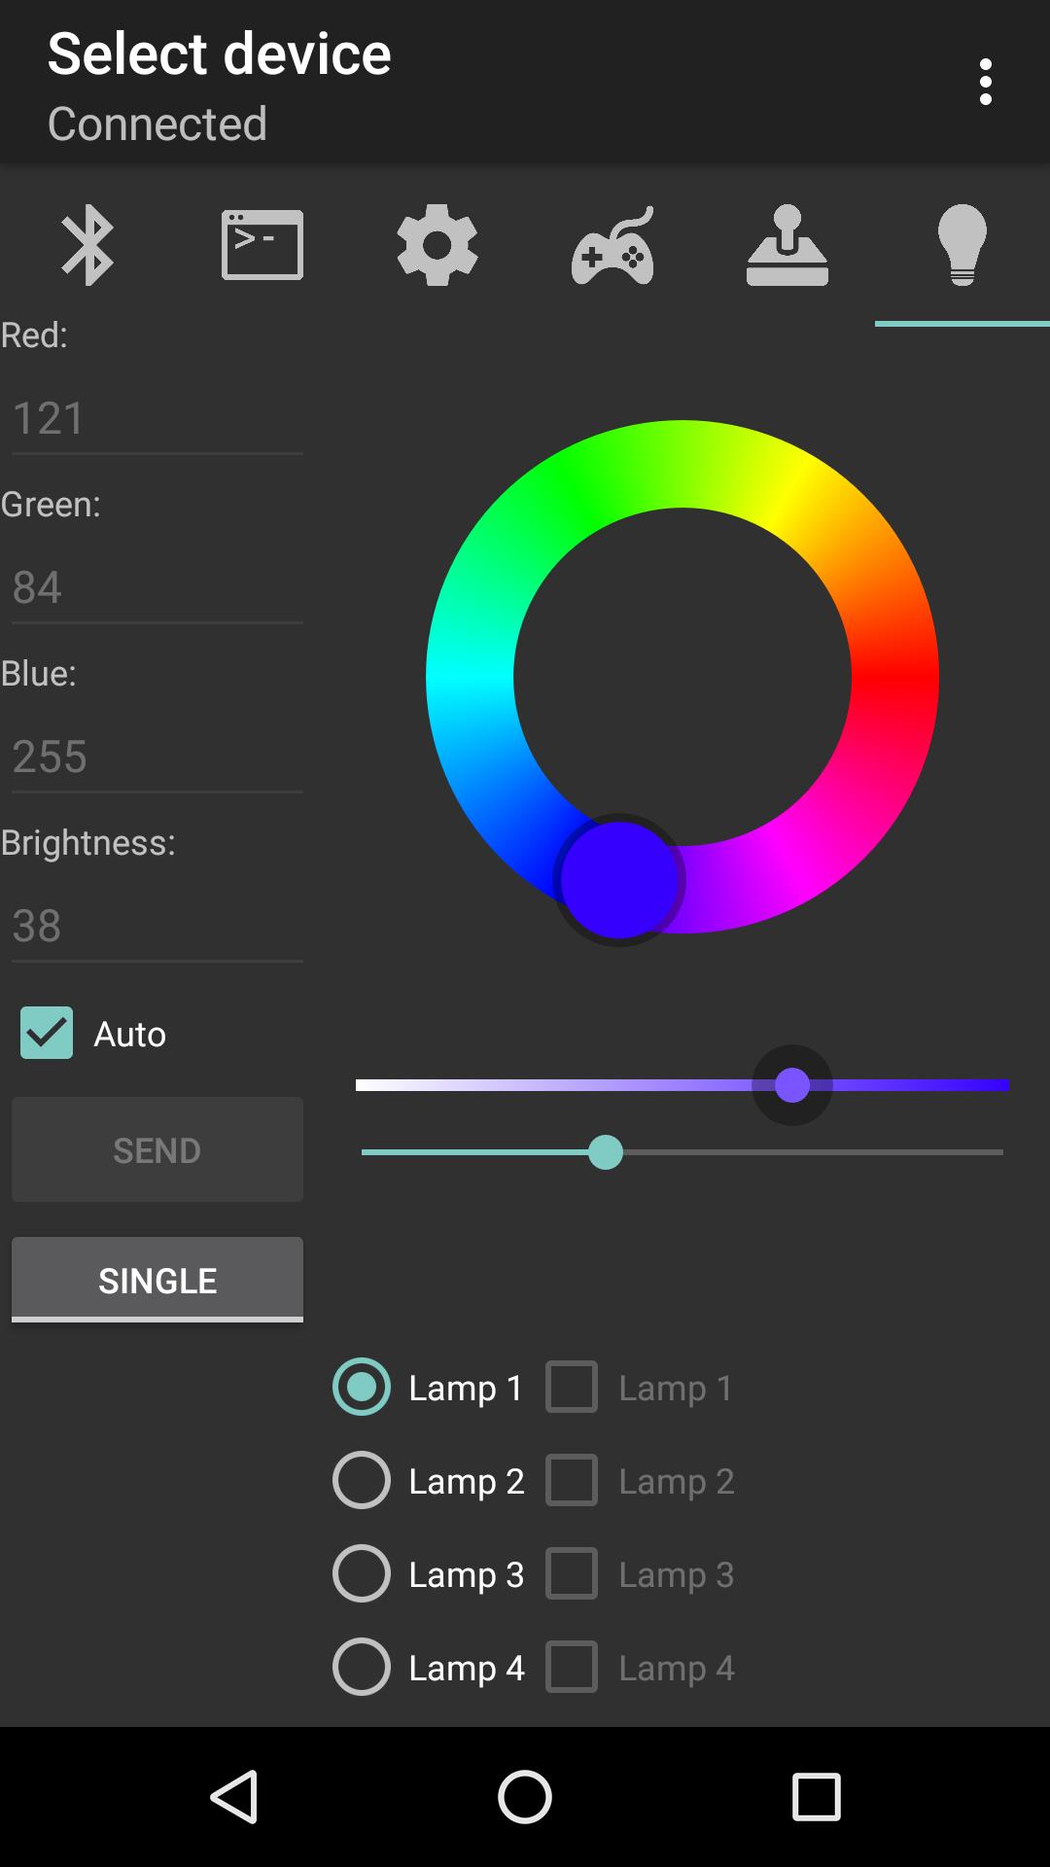The height and width of the screenshot is (1867, 1050).
Task: Open the joystick tab
Action: point(787,245)
